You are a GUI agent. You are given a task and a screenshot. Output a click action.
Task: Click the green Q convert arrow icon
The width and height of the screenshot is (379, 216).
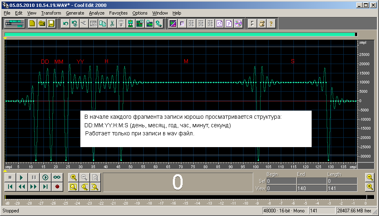pos(159,24)
